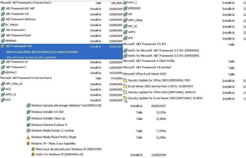Select the 0,29Mo size value
The height and width of the screenshot is (158, 246).
click(x=161, y=138)
